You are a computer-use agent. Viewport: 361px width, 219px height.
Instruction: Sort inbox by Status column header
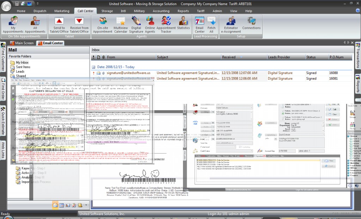point(317,57)
